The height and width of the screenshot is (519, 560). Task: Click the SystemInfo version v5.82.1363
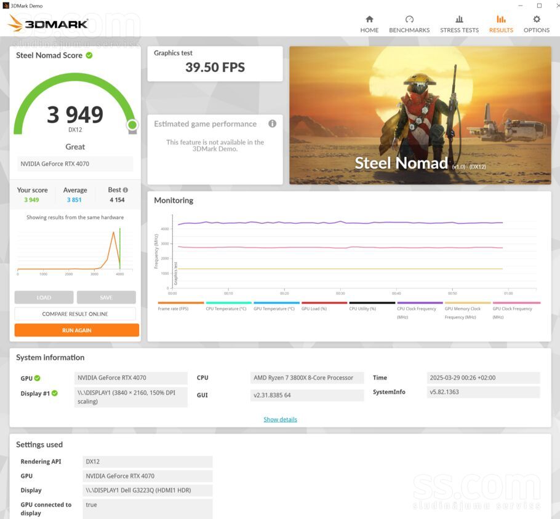click(483, 392)
